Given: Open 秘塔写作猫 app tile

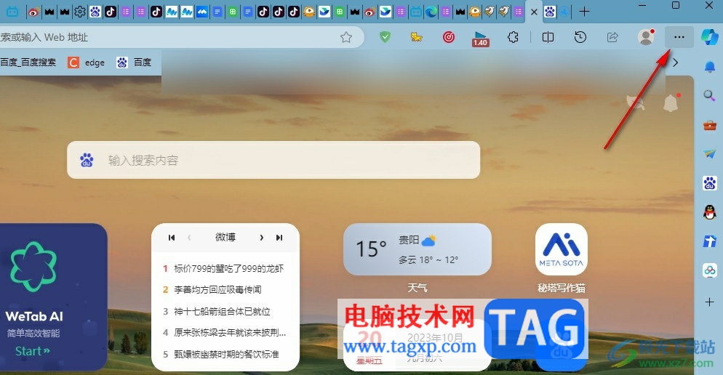Looking at the screenshot, I should point(561,259).
